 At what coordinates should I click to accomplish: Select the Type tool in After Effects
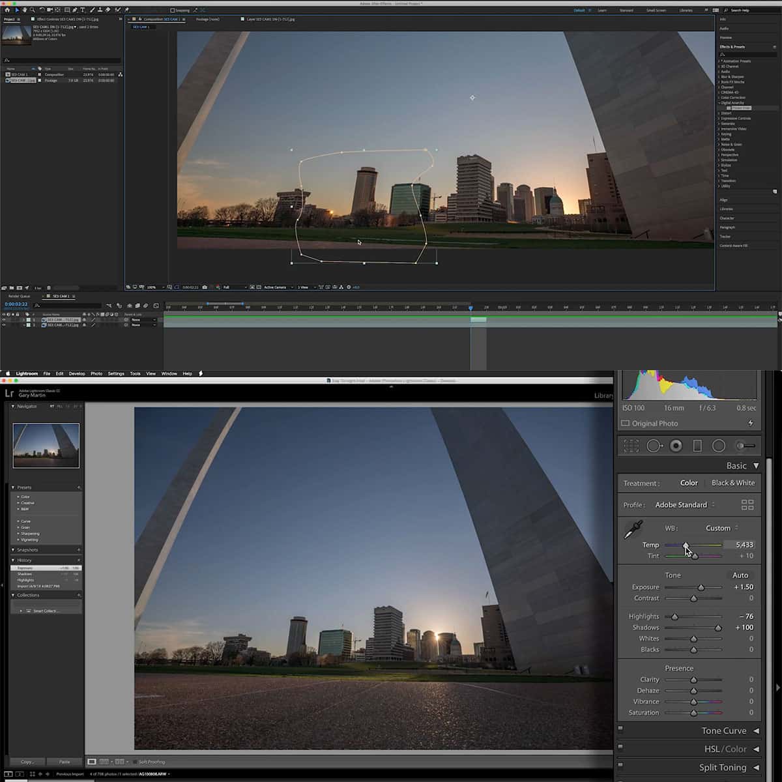pos(83,9)
